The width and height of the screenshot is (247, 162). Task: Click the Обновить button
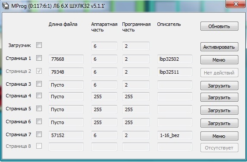219,26
